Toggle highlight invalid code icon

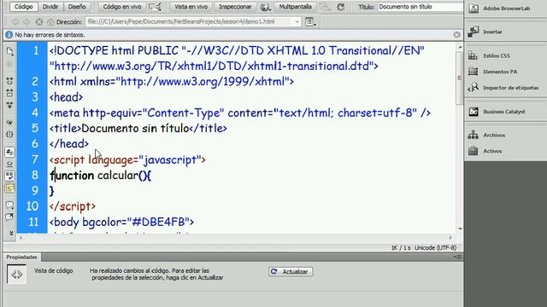pos(9,164)
